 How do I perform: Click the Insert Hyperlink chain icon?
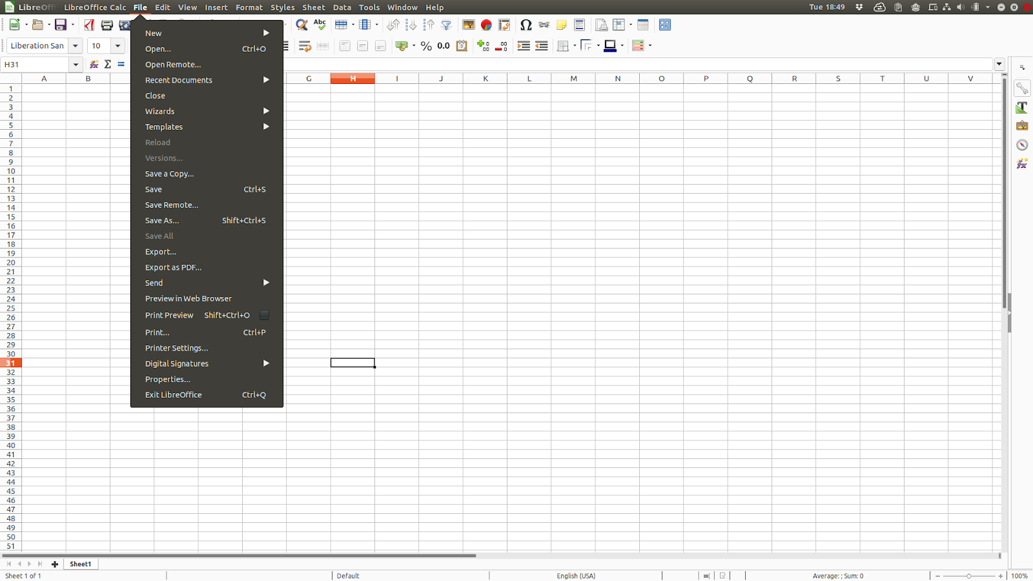coord(544,25)
